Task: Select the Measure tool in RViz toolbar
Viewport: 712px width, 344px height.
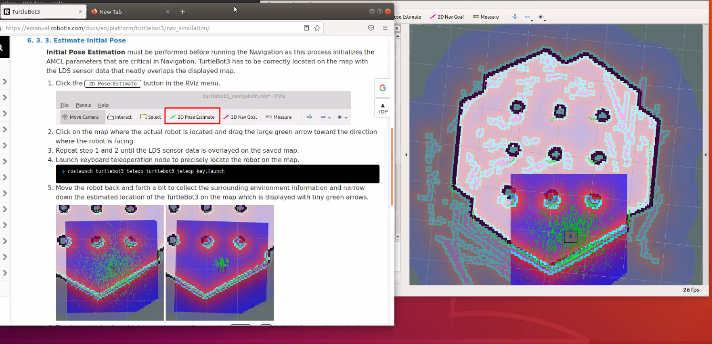Action: point(486,17)
